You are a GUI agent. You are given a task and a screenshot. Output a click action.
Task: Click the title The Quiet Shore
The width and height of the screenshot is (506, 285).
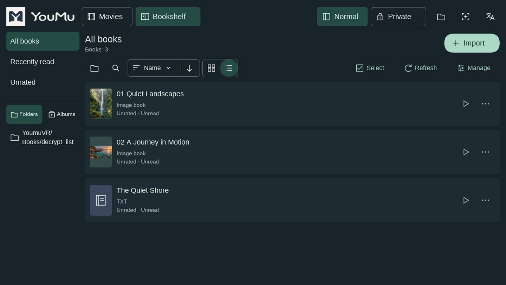[x=143, y=190]
